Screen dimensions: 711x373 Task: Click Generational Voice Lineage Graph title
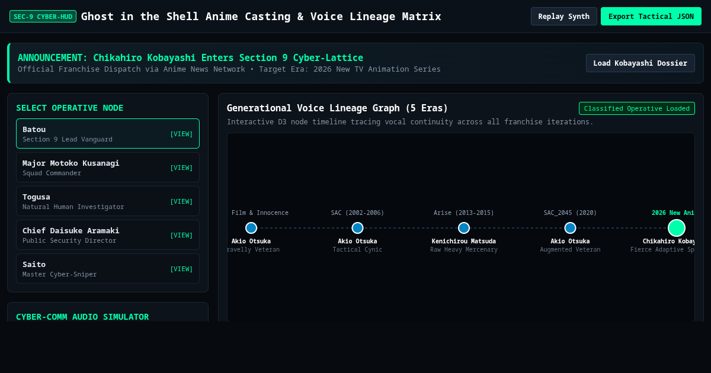pos(337,108)
